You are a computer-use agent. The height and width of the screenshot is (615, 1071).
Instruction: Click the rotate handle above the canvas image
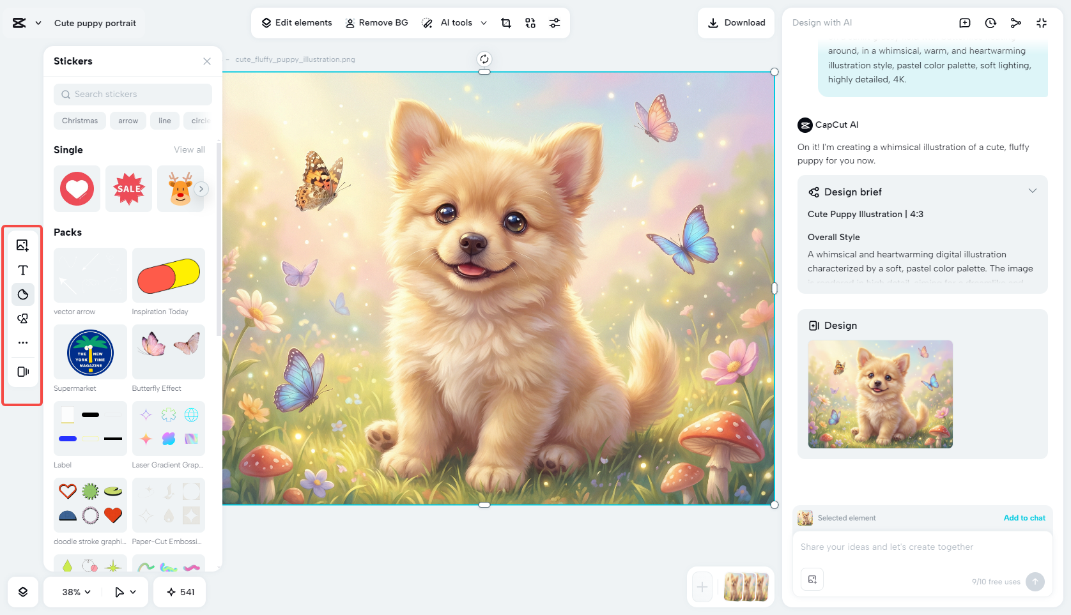point(484,59)
